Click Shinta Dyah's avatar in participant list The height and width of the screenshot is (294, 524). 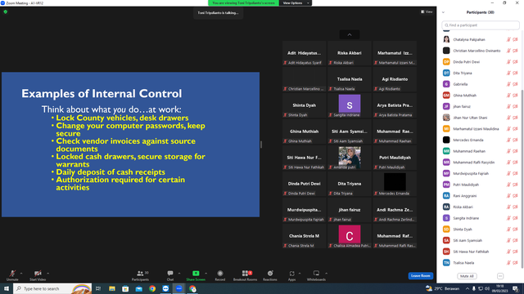click(446, 229)
